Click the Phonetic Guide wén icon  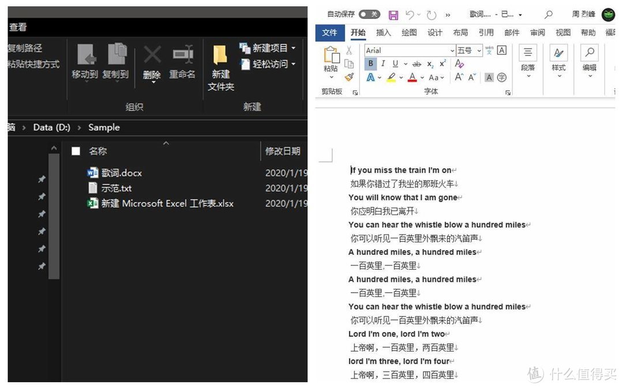point(489,50)
